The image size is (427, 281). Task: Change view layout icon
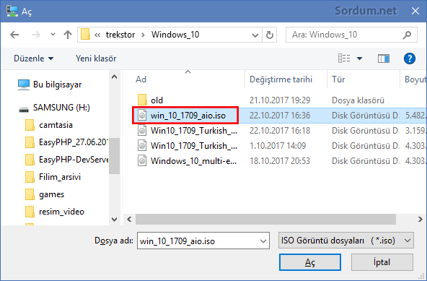click(344, 59)
